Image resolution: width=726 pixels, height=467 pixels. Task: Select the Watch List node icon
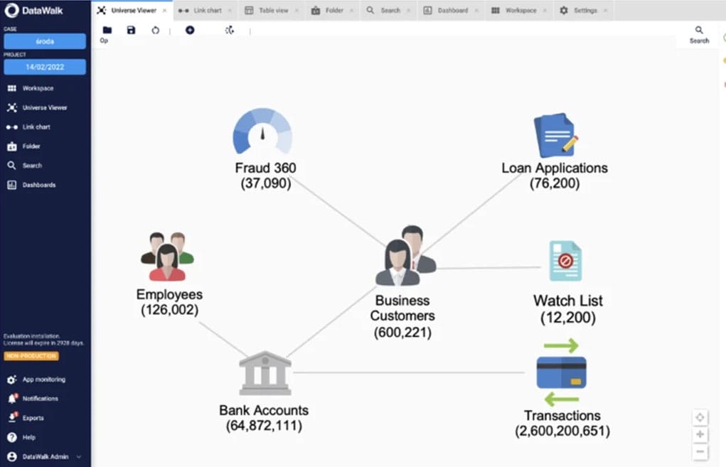click(565, 261)
